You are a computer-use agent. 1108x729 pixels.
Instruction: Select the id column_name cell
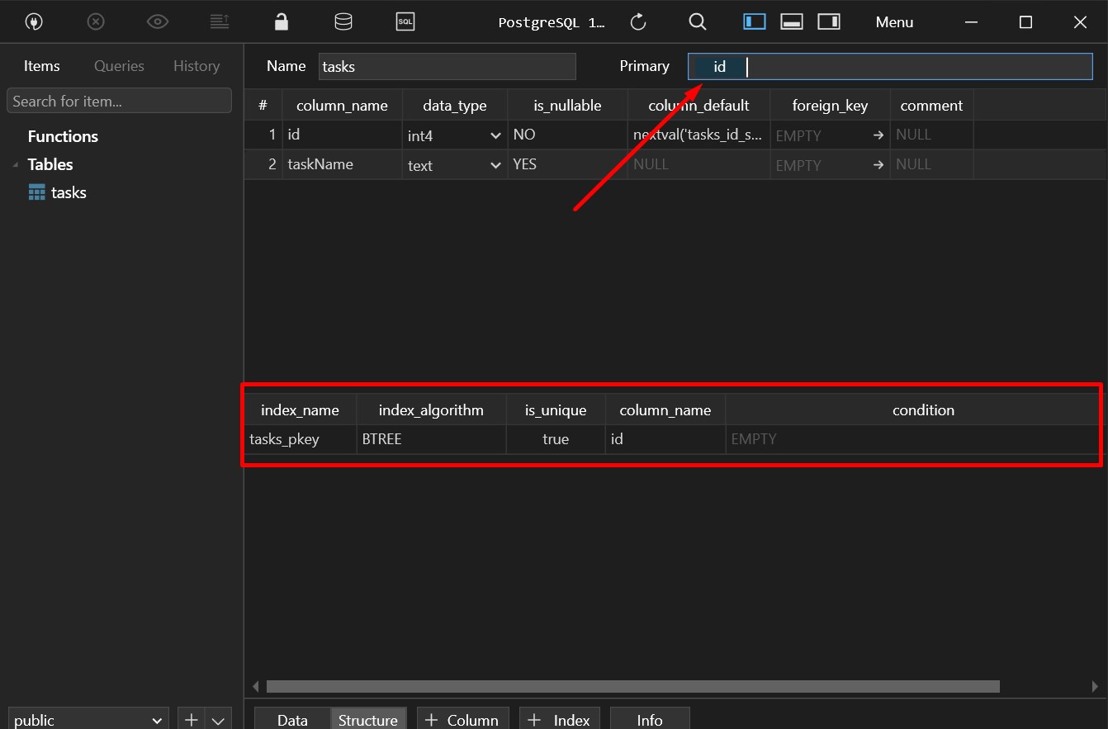342,135
